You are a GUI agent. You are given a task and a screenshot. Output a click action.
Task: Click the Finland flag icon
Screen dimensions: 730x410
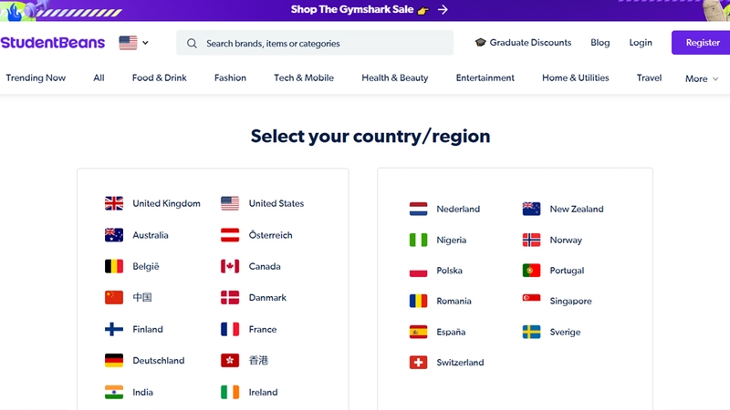coord(114,329)
